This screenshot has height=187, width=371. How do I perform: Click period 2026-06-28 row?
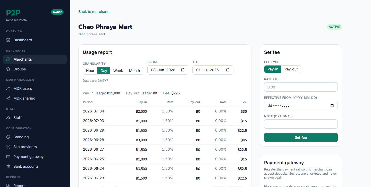tap(165, 140)
